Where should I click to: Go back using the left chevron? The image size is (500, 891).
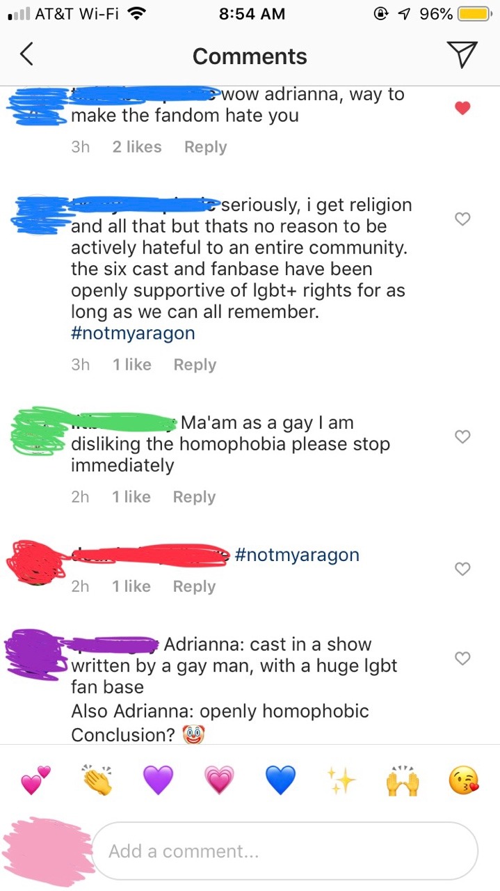[26, 55]
